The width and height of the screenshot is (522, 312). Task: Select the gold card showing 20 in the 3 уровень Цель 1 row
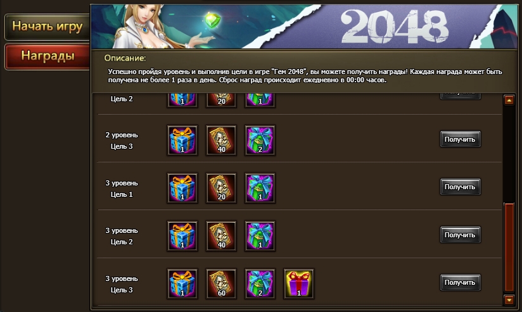click(x=221, y=188)
